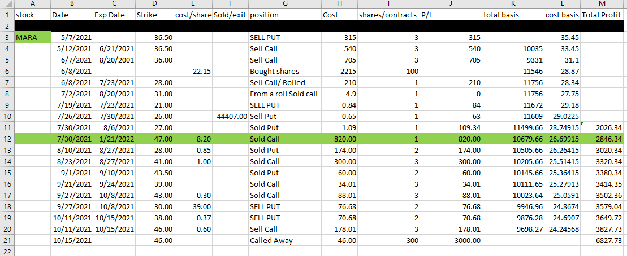Click the column K header
Image resolution: width=627 pixels, height=256 pixels.
(x=513, y=4)
